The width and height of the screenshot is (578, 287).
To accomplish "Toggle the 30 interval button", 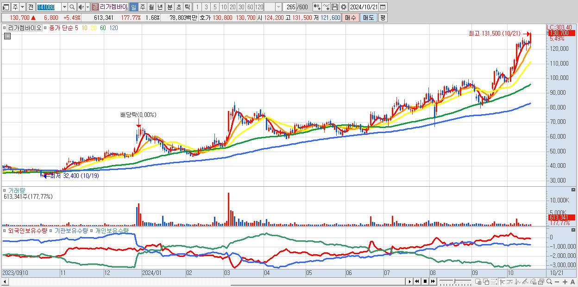I will pos(241,7).
